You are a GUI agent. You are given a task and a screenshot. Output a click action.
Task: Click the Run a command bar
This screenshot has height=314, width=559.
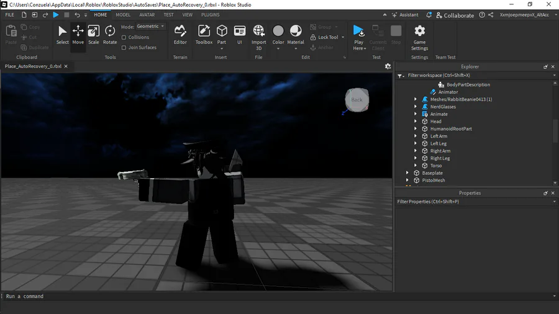tap(278, 296)
